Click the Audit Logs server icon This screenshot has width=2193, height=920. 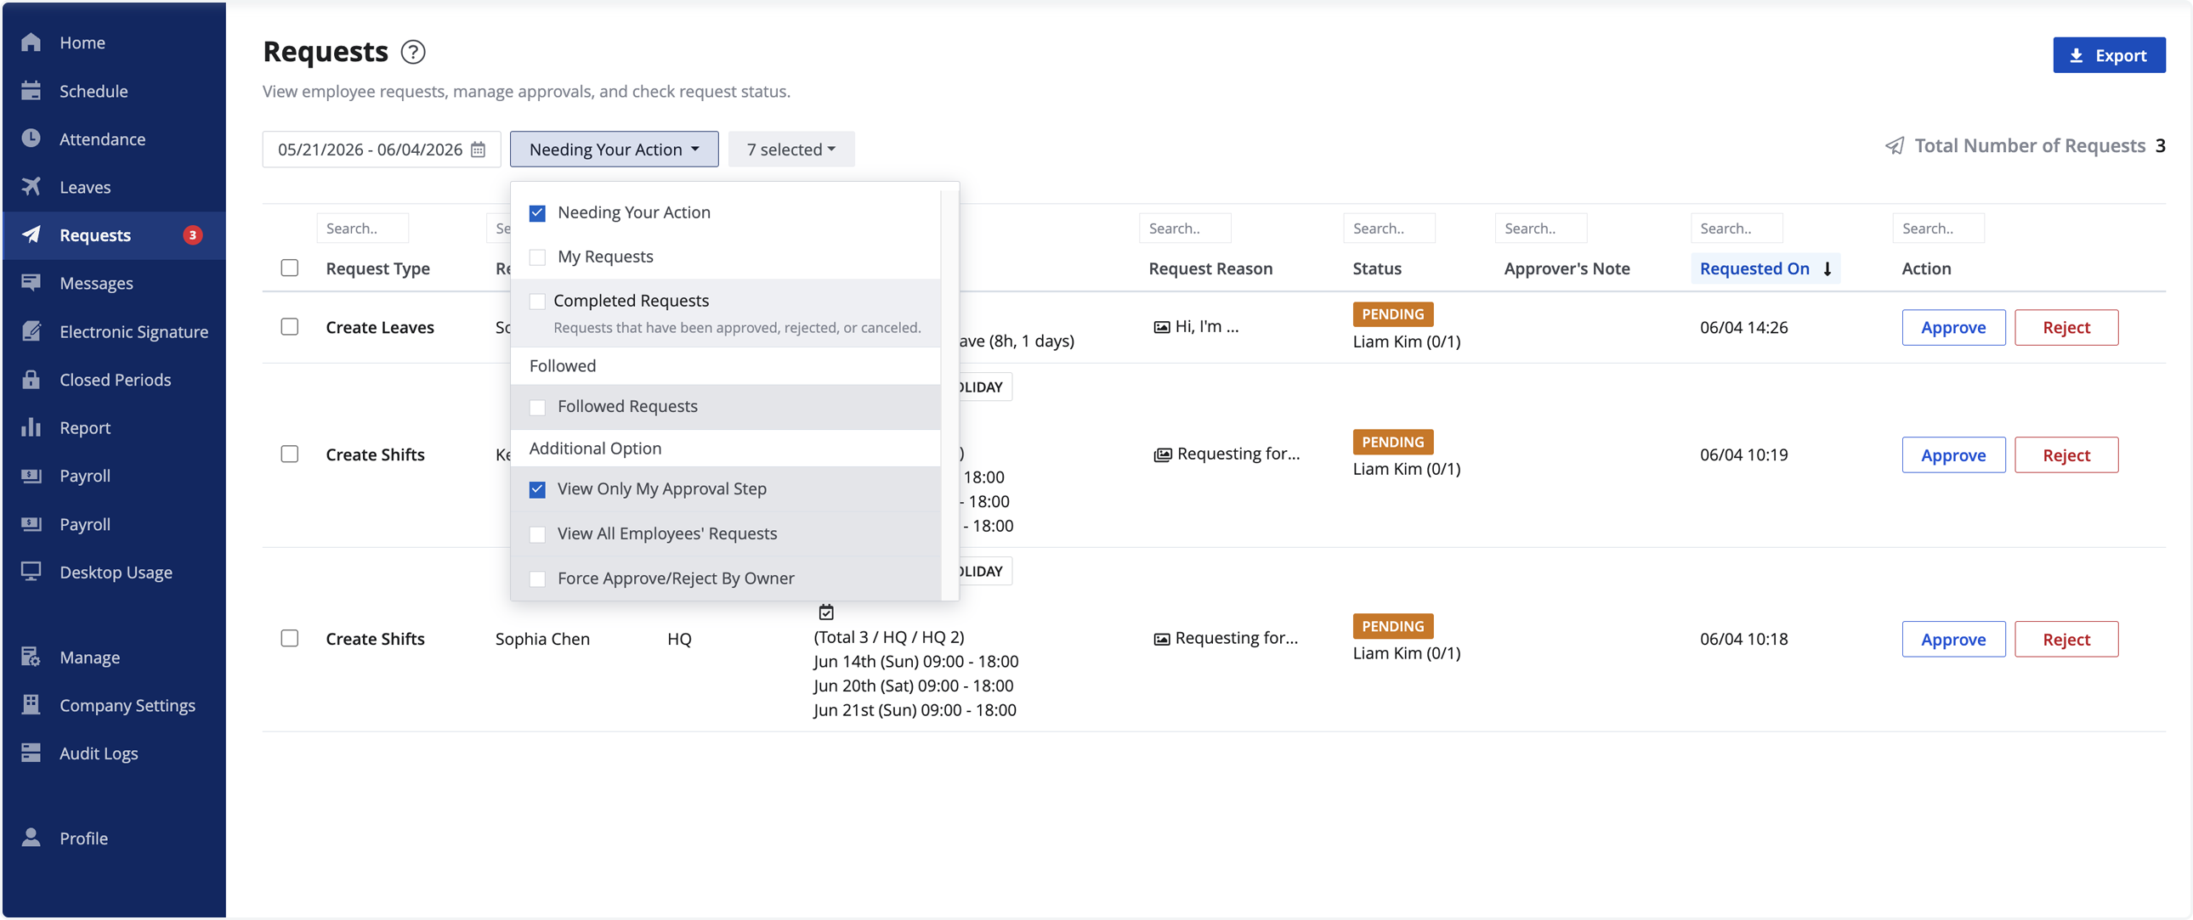pos(31,753)
